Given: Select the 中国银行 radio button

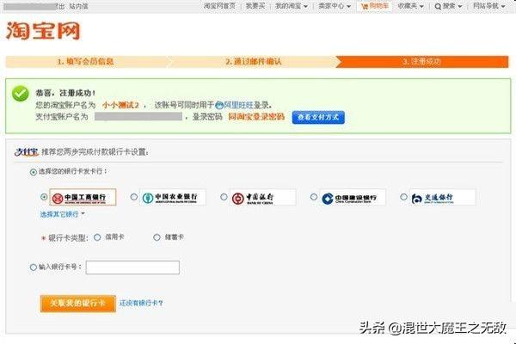Looking at the screenshot, I should pyautogui.click(x=224, y=197).
